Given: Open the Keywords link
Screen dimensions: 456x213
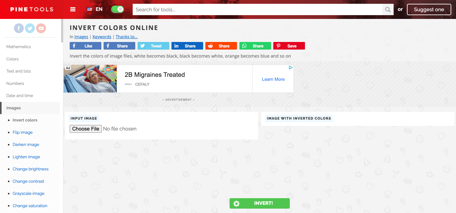Looking at the screenshot, I should pos(102,37).
